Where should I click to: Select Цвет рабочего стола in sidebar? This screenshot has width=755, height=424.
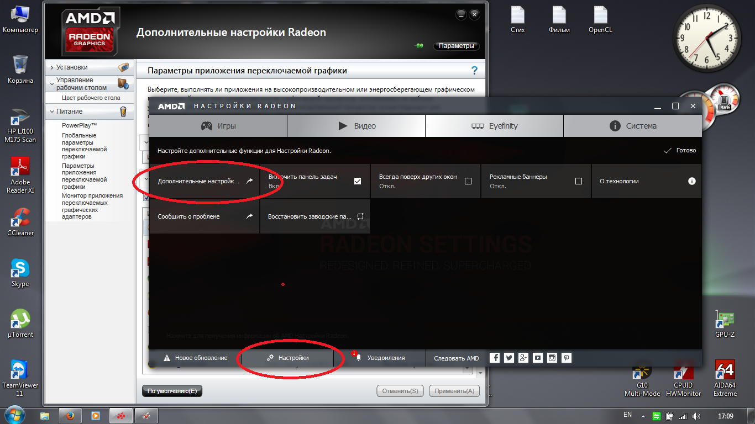(x=91, y=98)
